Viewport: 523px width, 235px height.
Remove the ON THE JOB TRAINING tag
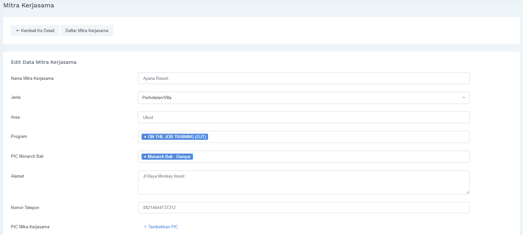(x=145, y=137)
